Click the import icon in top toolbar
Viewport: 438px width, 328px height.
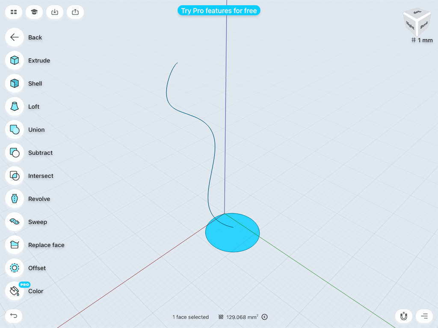(x=55, y=12)
